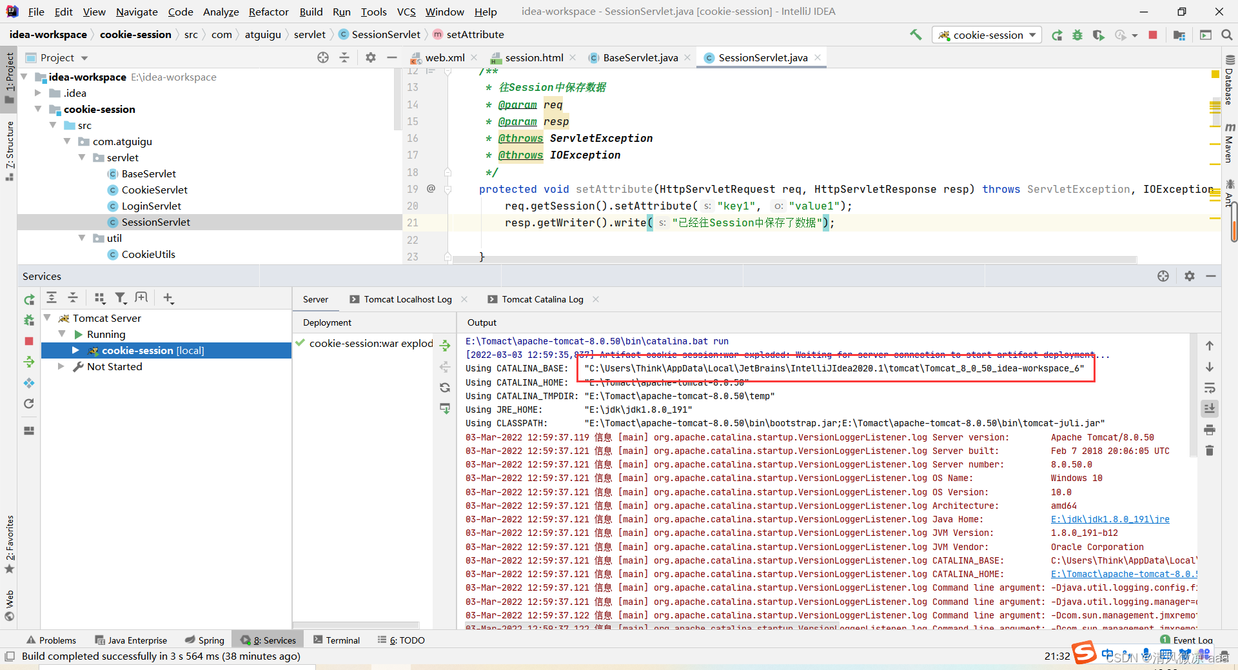This screenshot has height=670, width=1238.
Task: Open the Refactor menu
Action: 268,12
